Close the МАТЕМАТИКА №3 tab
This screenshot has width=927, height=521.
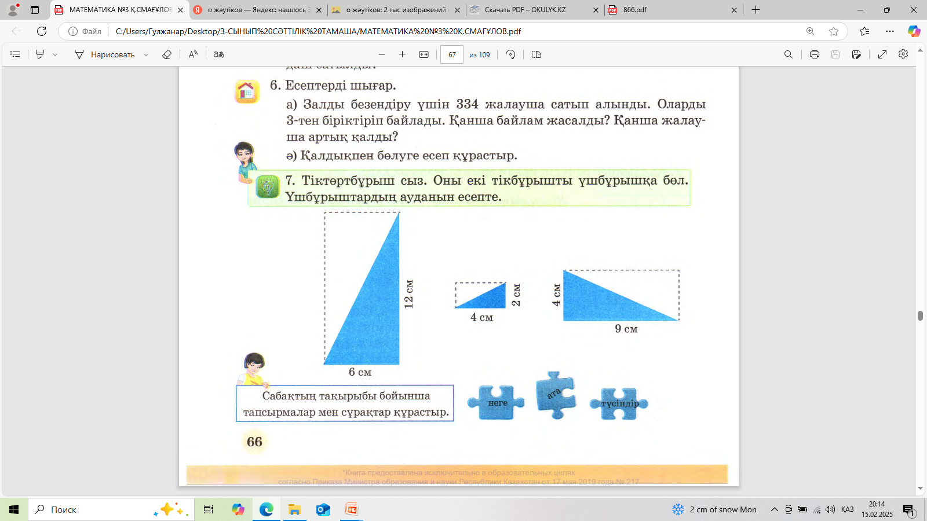[x=180, y=10]
